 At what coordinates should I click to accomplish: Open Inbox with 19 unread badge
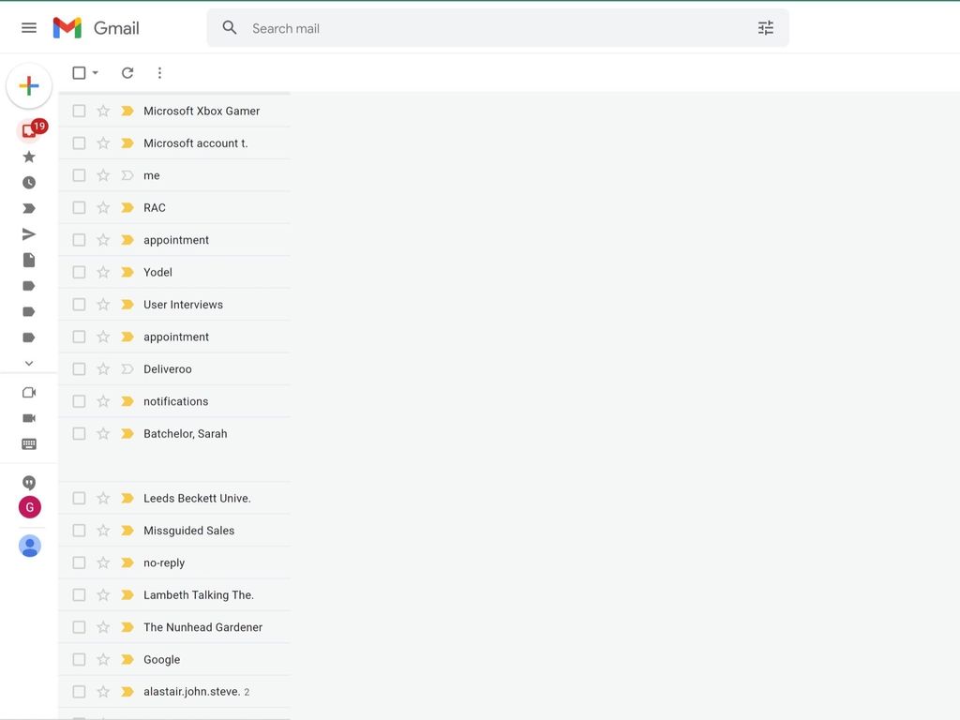point(29,130)
